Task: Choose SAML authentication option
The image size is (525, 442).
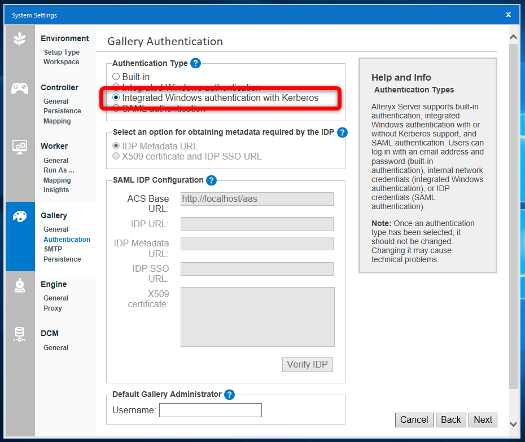Action: [x=116, y=109]
